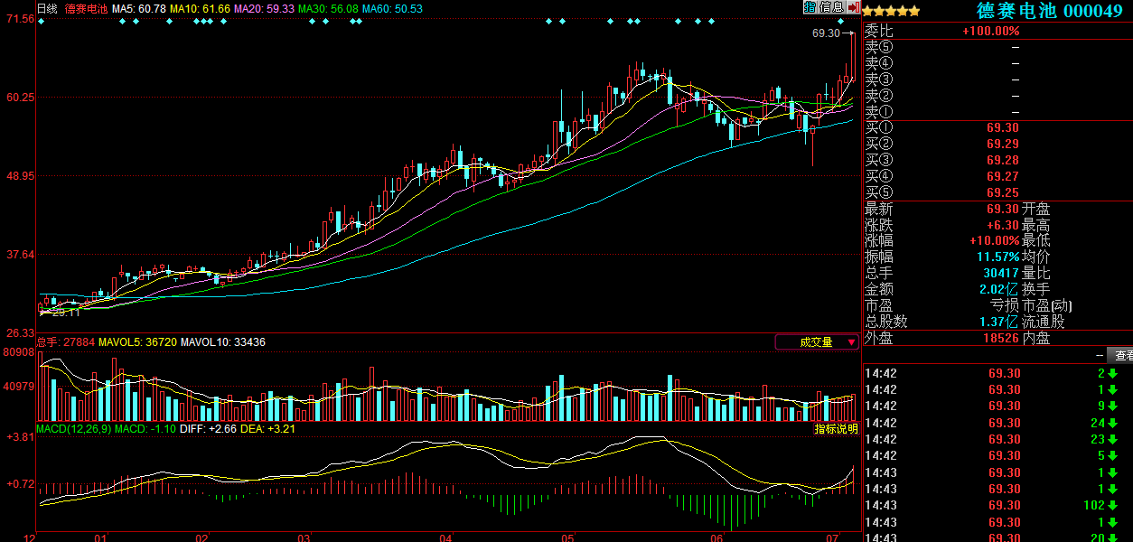Screen dimensions: 1133x542
Task: Click the red exit arrow icon
Action: 853,7
